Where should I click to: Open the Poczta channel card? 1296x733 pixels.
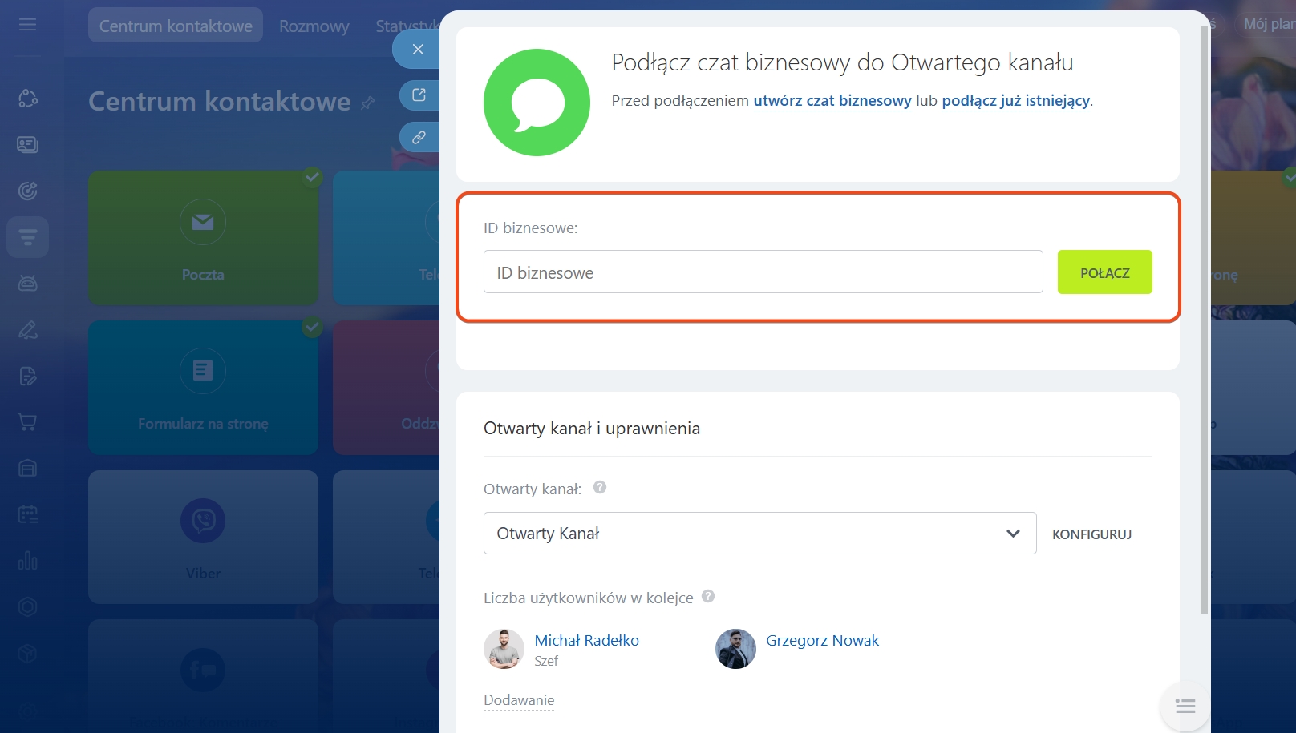click(x=203, y=238)
